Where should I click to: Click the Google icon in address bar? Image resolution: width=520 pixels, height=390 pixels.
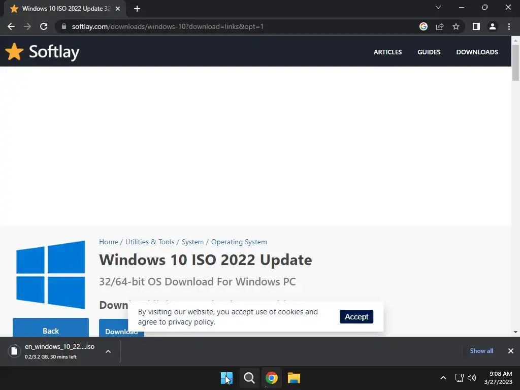pyautogui.click(x=424, y=26)
